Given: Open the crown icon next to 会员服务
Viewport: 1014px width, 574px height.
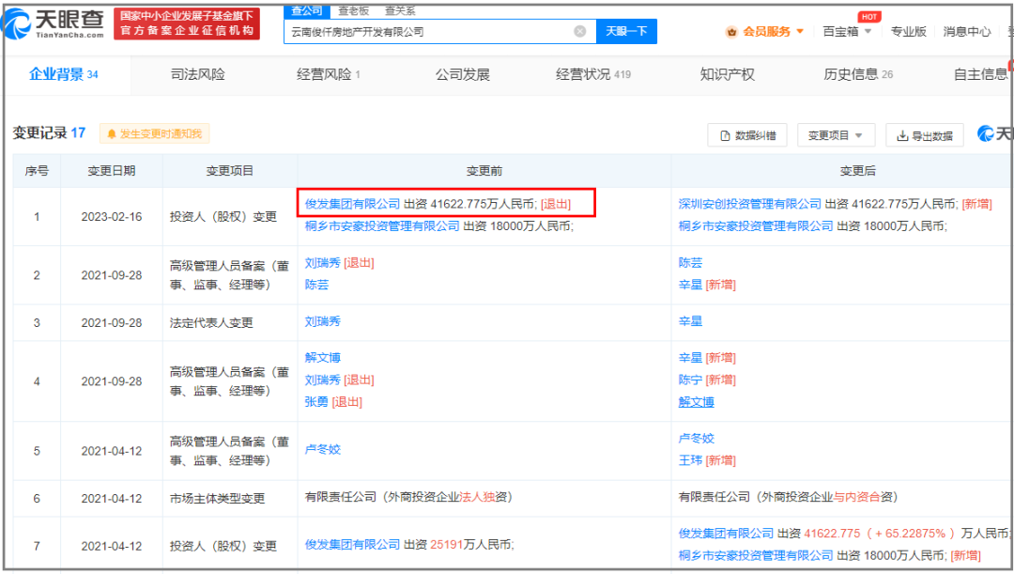Looking at the screenshot, I should pos(731,32).
